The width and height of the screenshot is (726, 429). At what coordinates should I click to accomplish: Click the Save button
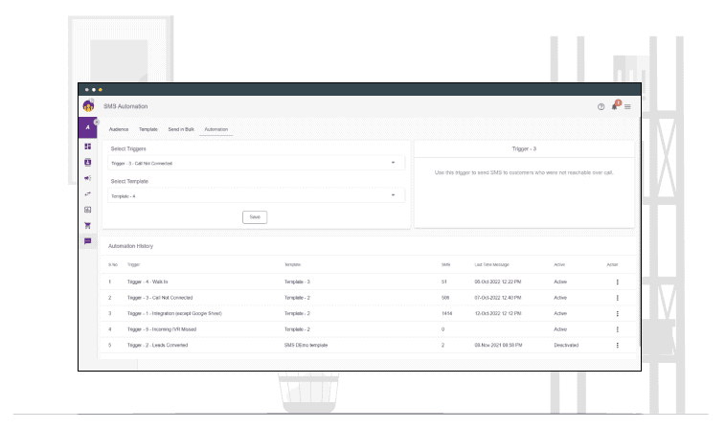[x=253, y=216]
